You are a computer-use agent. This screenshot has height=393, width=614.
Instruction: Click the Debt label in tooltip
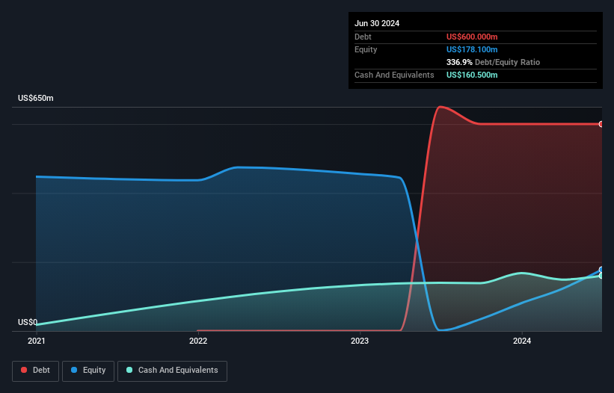363,37
